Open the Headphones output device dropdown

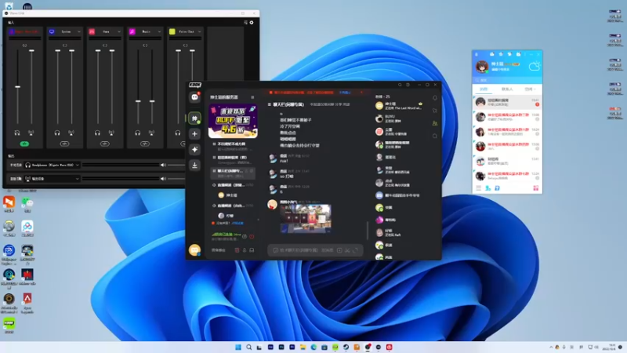pyautogui.click(x=78, y=166)
